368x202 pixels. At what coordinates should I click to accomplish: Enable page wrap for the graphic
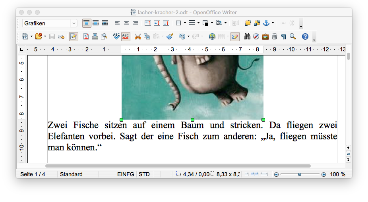(x=95, y=23)
